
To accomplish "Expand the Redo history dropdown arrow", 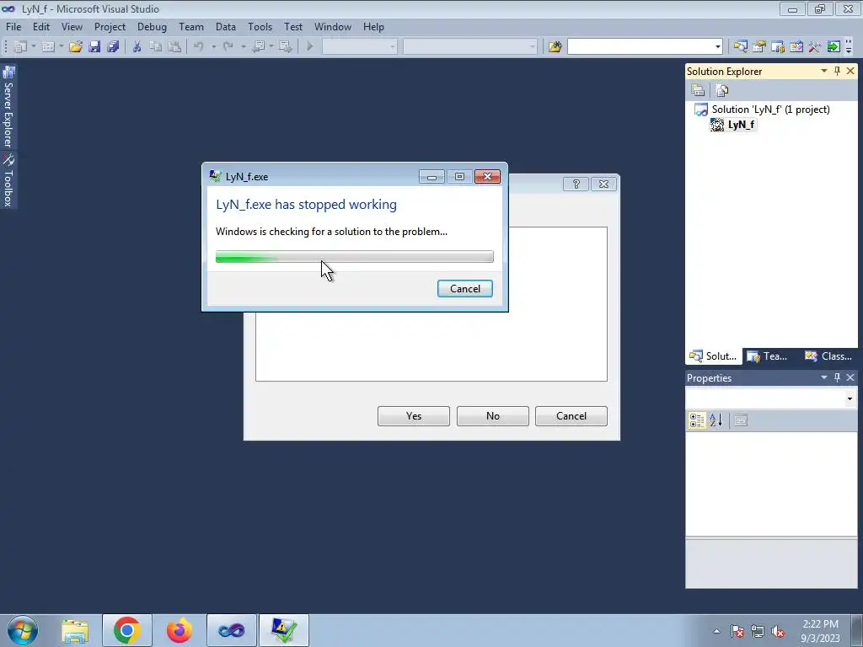I will pyautogui.click(x=243, y=47).
